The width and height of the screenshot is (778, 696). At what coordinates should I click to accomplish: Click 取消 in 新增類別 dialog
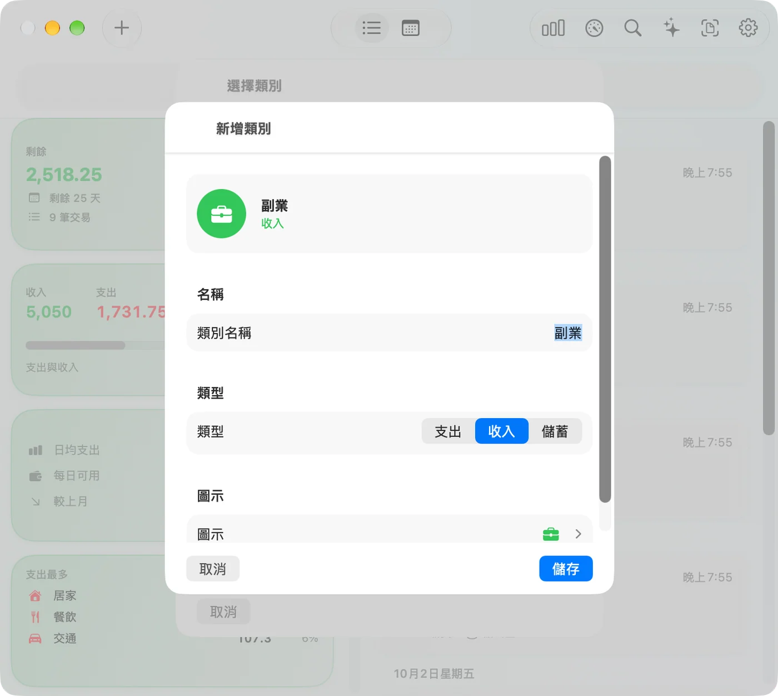(x=213, y=569)
